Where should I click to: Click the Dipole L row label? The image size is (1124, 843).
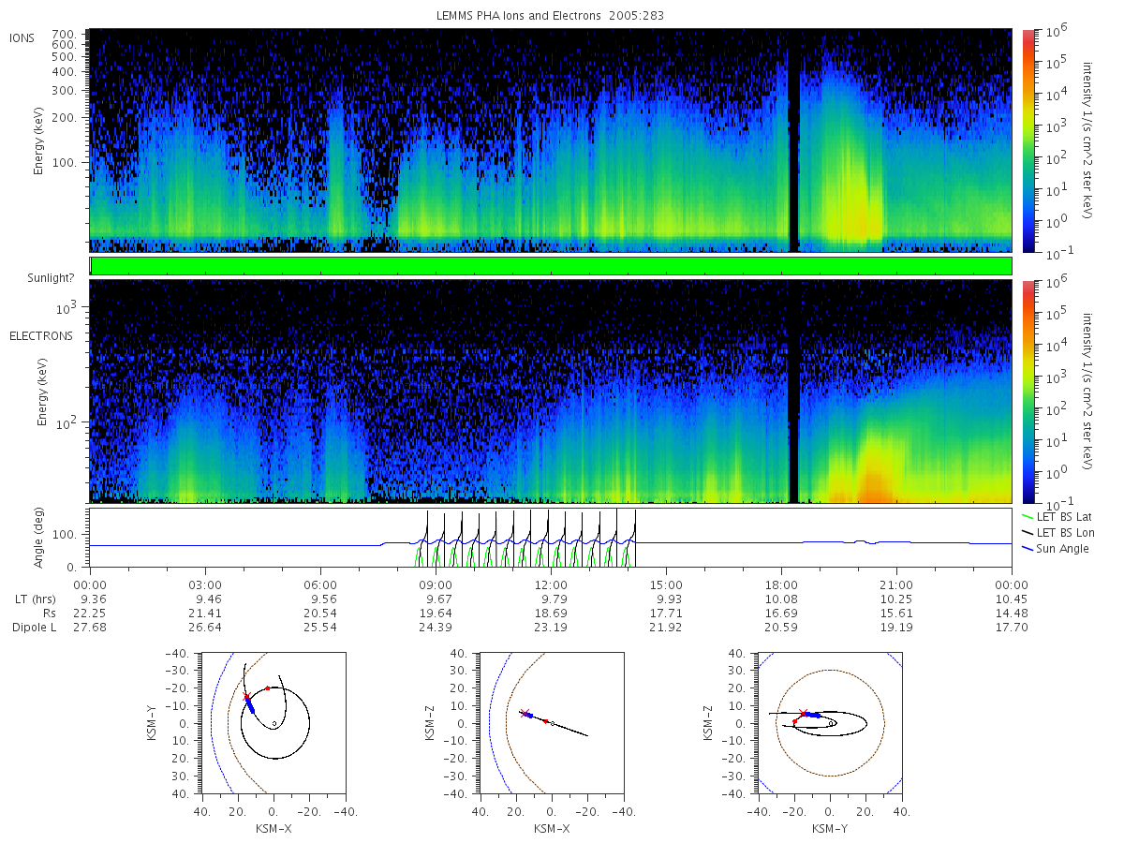(x=34, y=627)
